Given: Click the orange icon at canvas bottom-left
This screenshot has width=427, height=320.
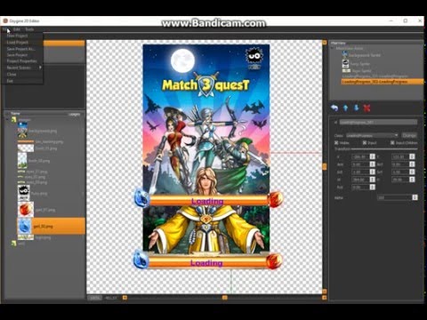Looking at the screenshot, I should click(x=125, y=297).
